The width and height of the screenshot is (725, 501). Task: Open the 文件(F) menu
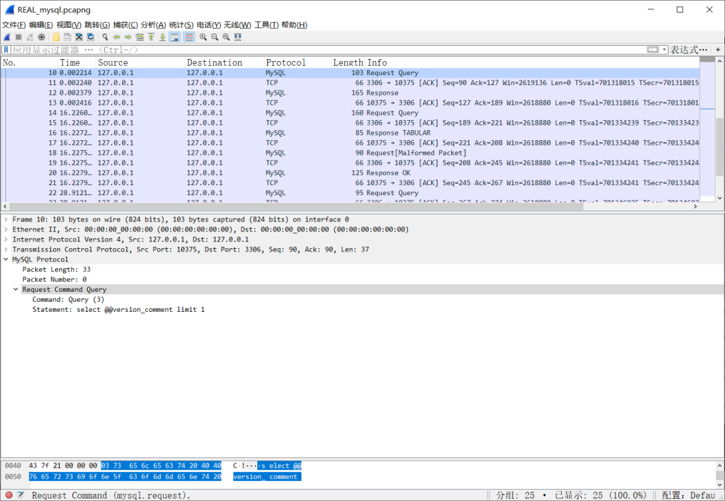click(14, 25)
